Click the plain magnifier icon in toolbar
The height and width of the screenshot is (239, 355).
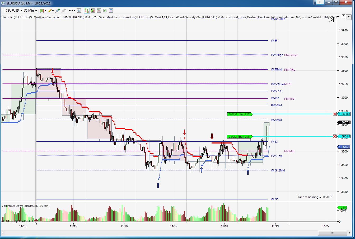(79, 11)
